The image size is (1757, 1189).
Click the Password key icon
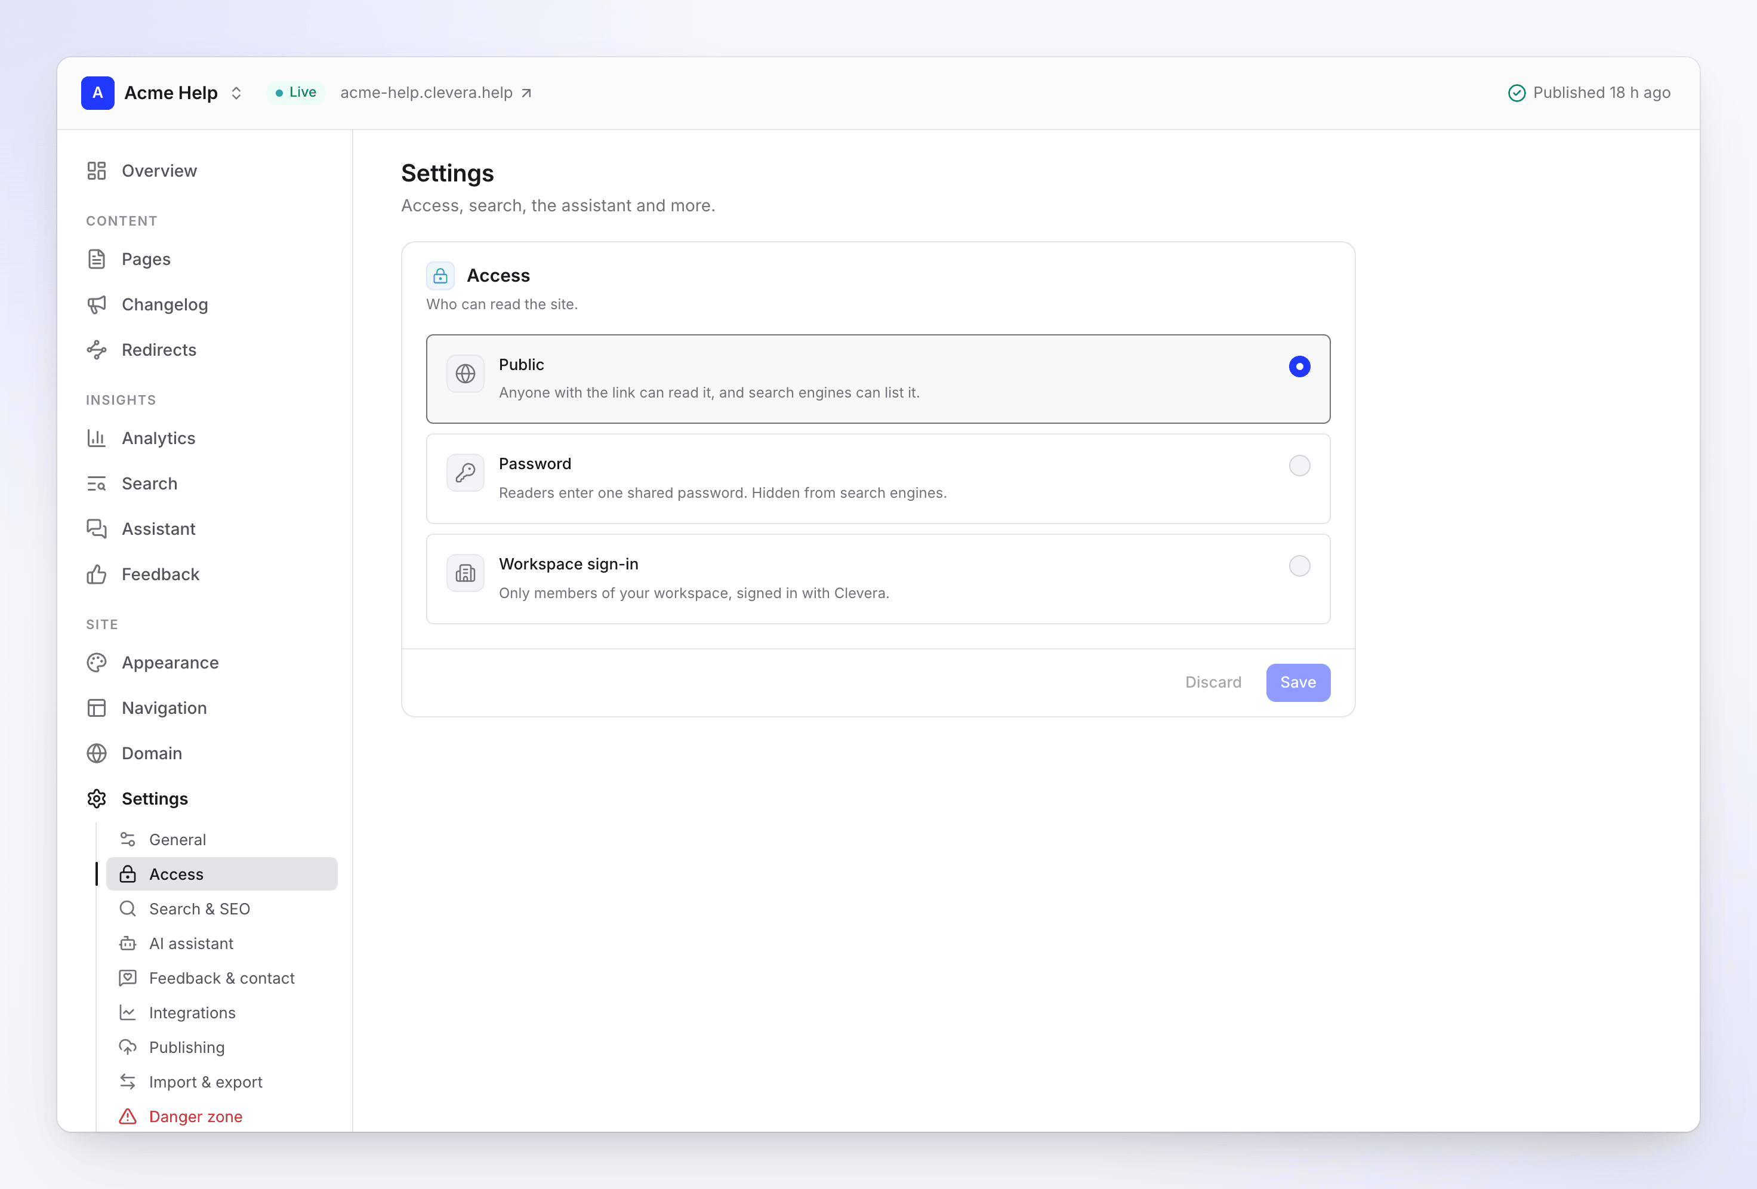(x=466, y=473)
